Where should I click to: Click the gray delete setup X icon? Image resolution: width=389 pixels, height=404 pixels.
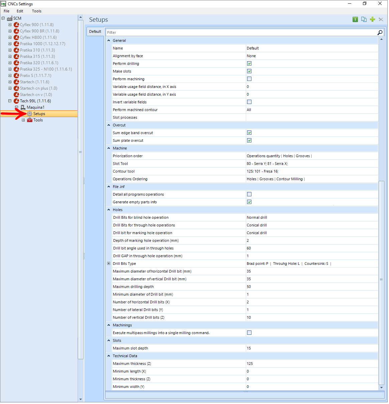click(381, 19)
